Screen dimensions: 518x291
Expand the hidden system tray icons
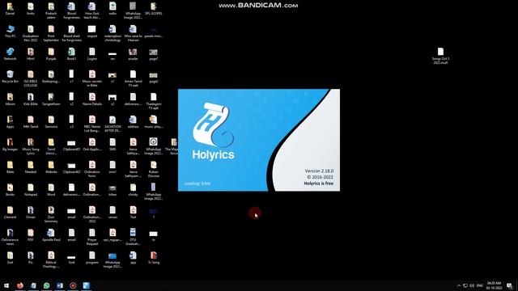[459, 285]
